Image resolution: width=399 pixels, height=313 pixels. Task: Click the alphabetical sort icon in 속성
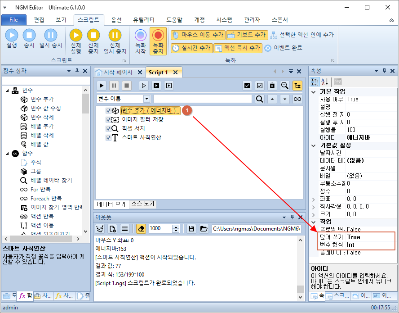(x=325, y=82)
